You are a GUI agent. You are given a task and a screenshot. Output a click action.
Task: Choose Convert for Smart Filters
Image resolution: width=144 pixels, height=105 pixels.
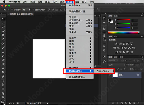tap(80, 11)
